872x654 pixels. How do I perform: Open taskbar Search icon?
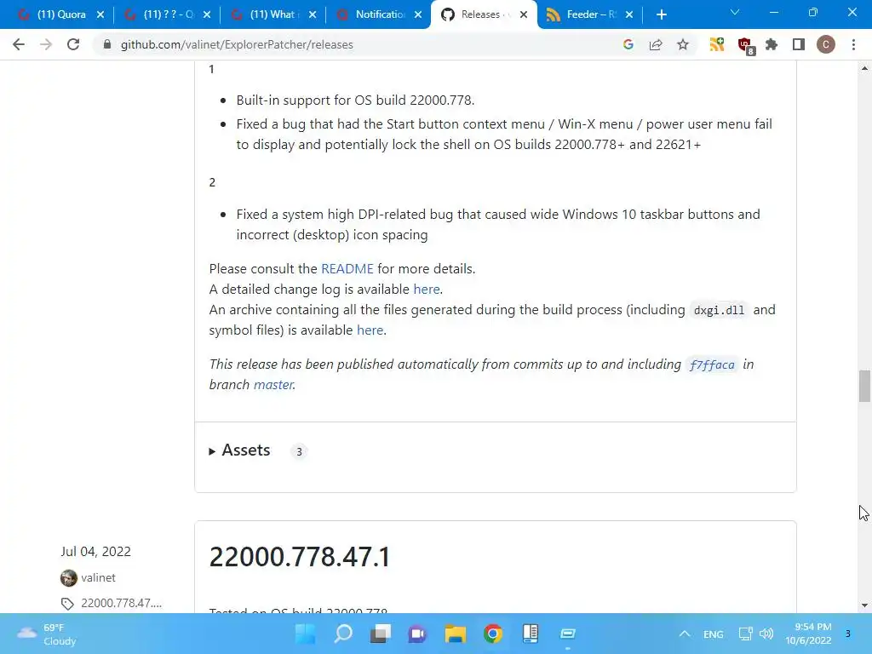[x=343, y=634]
